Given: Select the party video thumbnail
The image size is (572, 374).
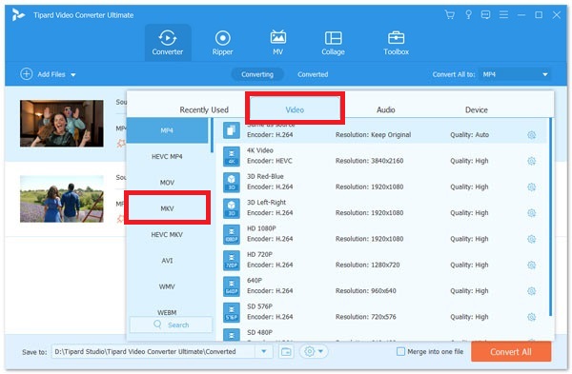Looking at the screenshot, I should pos(62,124).
